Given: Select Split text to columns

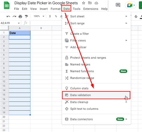Looking at the screenshot, I should click(x=96, y=109).
